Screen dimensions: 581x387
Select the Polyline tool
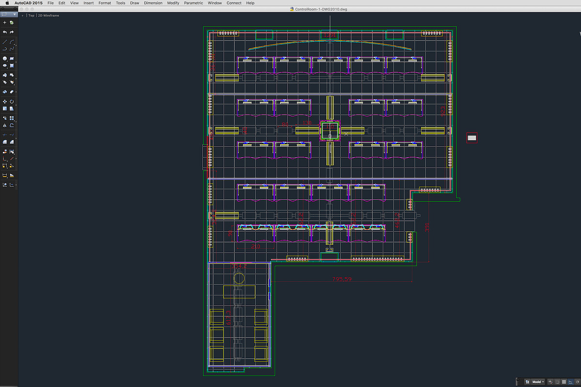click(x=5, y=49)
